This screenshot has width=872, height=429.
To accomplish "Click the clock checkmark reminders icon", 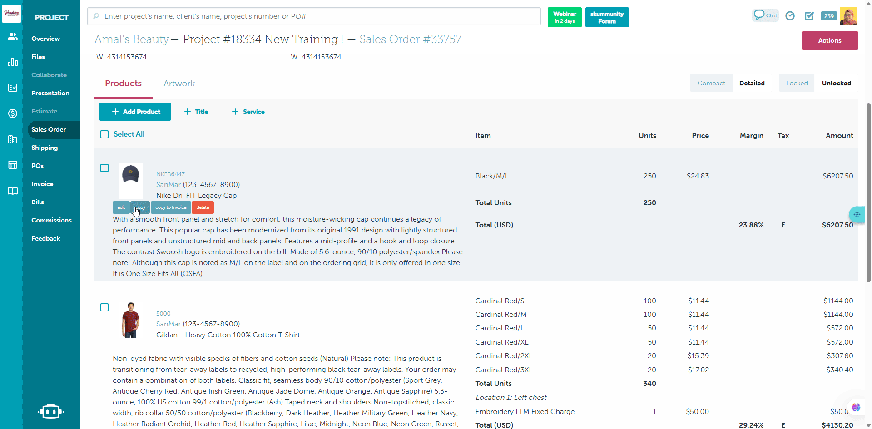I will [790, 16].
